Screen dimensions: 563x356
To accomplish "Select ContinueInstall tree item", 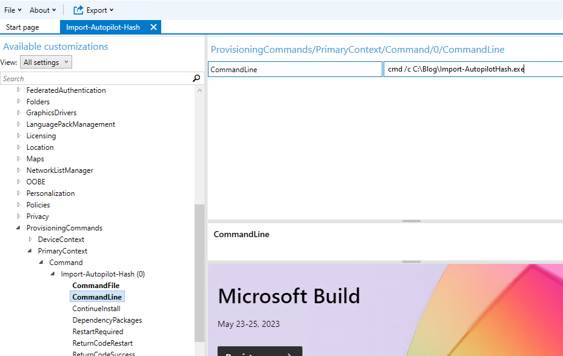I will tap(96, 309).
